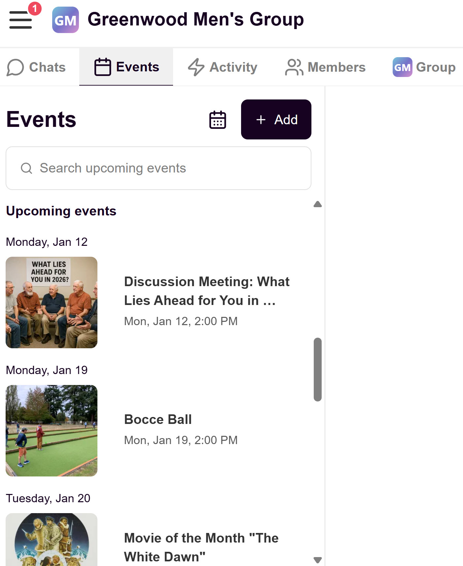463x566 pixels.
Task: Open the Bocce Ball event photo
Action: (52, 431)
